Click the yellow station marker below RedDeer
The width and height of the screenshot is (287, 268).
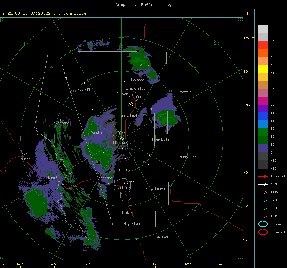tap(131, 104)
